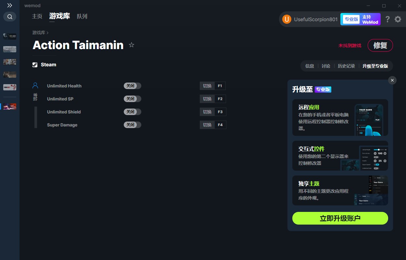Image resolution: width=406 pixels, height=260 pixels.
Task: Click the 游戏库 breadcrumb link
Action: (x=39, y=33)
